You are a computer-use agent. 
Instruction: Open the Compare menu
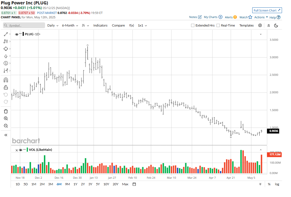tap(118, 25)
